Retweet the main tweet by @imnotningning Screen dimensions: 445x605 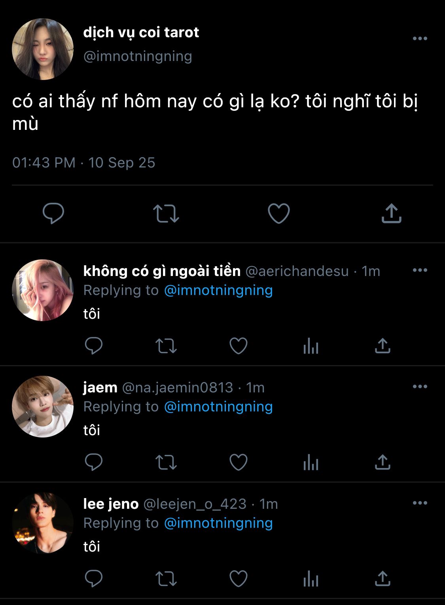click(x=166, y=213)
